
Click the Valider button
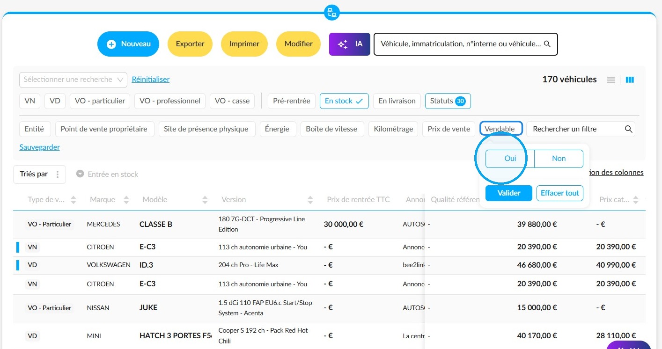coord(509,193)
